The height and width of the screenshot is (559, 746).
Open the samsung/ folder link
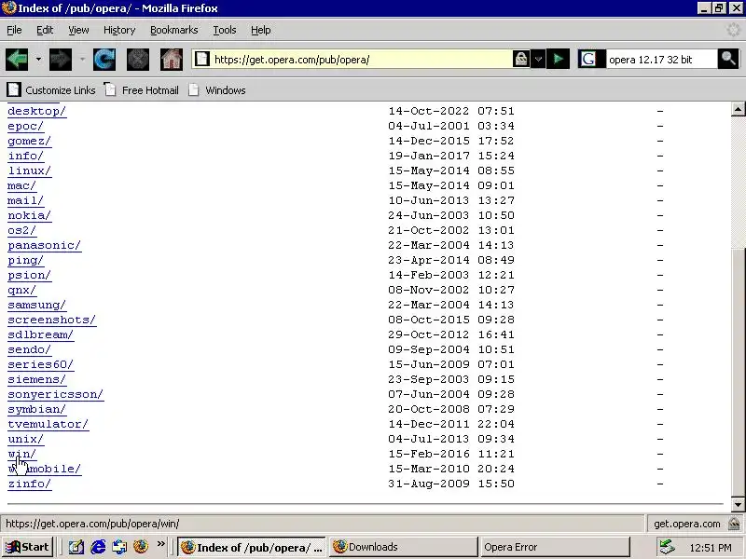(37, 306)
